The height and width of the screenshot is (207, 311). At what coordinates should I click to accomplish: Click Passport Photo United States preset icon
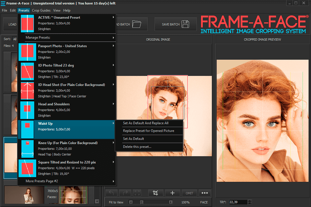coord(27,52)
